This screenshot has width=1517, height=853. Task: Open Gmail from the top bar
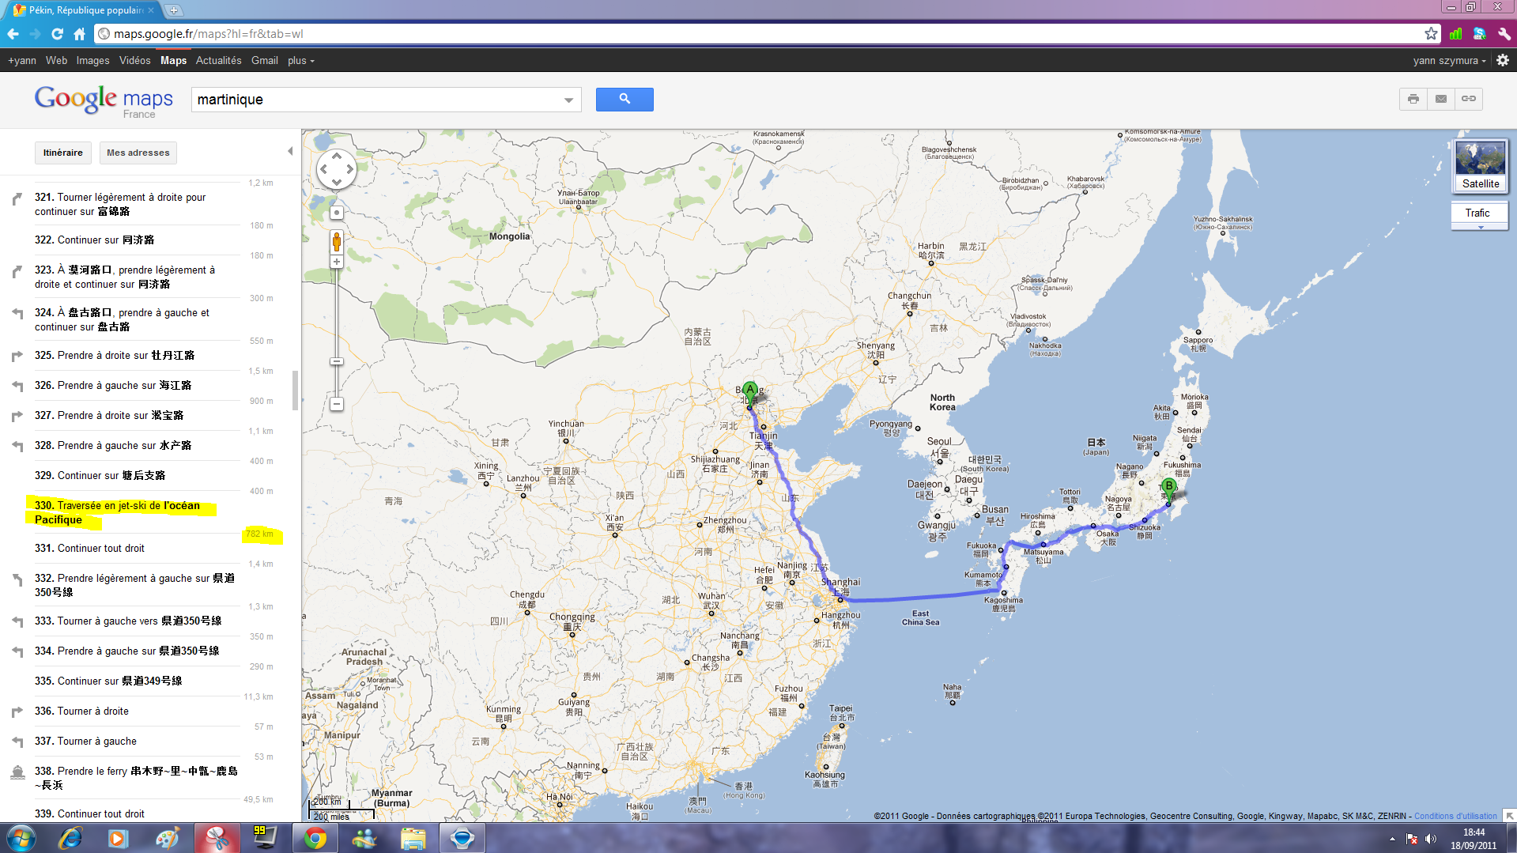(264, 61)
